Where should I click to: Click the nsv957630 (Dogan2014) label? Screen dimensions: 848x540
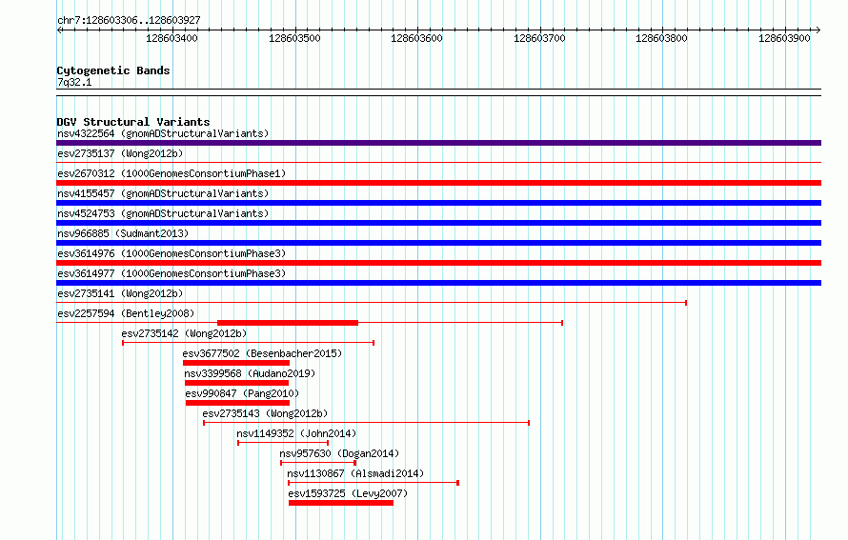coord(339,453)
